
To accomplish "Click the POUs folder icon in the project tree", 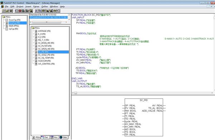I will pos(4,17).
